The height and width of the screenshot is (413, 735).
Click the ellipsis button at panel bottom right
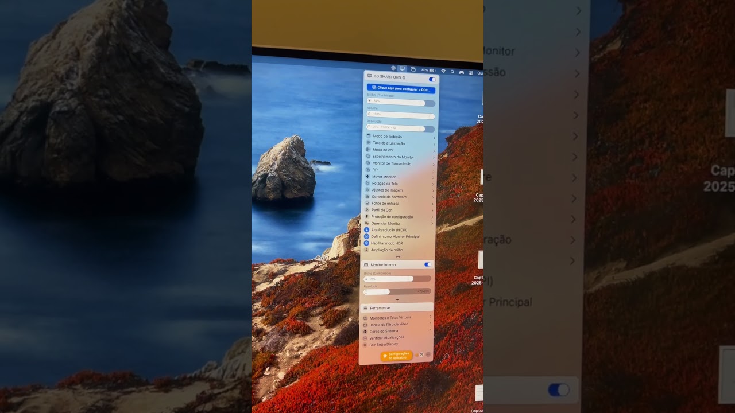(428, 354)
